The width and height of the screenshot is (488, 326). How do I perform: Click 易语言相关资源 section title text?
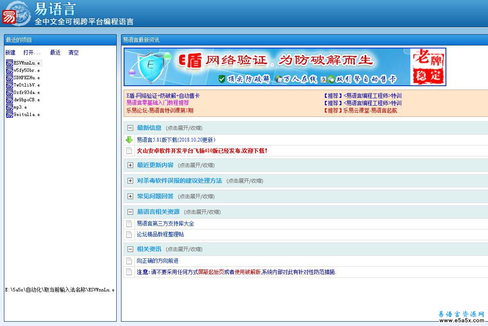pos(158,212)
